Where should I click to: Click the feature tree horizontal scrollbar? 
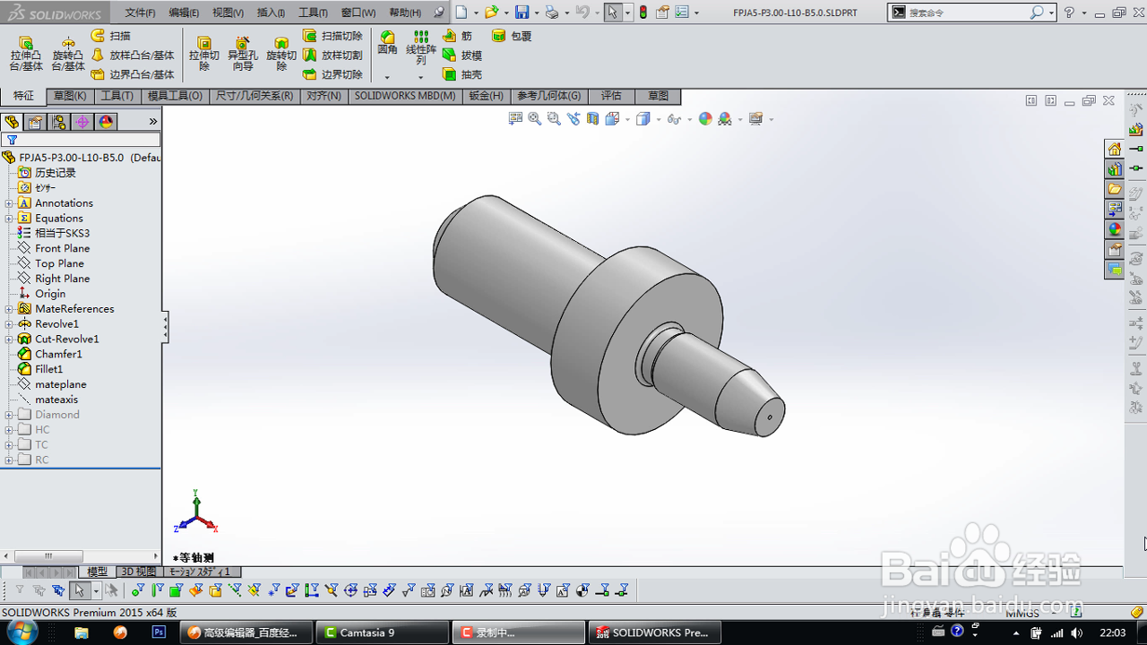click(x=48, y=556)
